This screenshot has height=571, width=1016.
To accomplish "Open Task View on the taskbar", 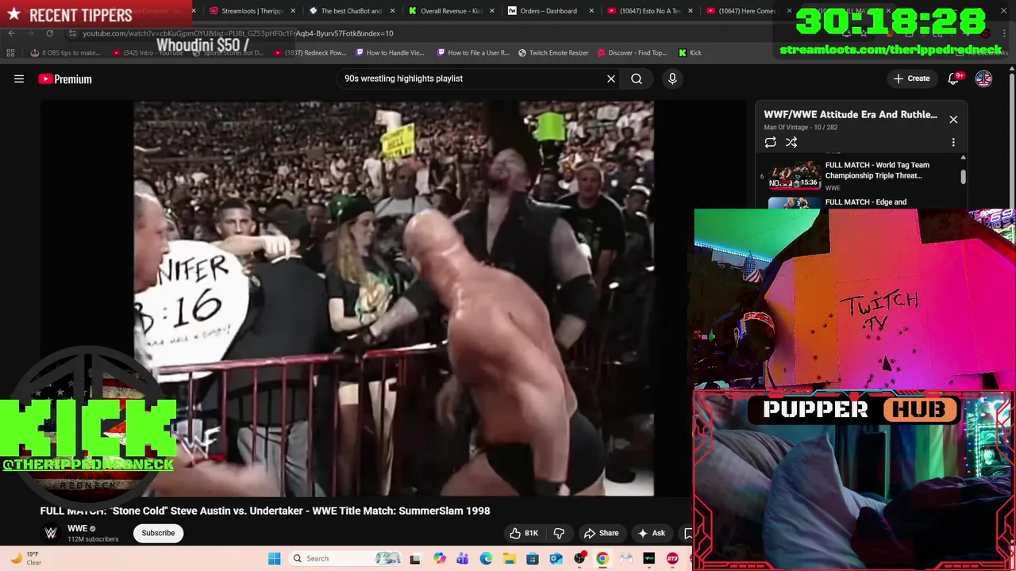I will (x=414, y=558).
